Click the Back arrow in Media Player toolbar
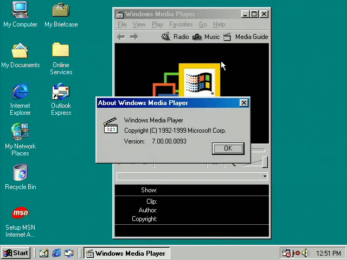Image resolution: width=347 pixels, height=260 pixels. pos(121,37)
